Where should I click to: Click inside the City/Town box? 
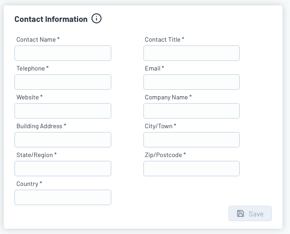[192, 139]
